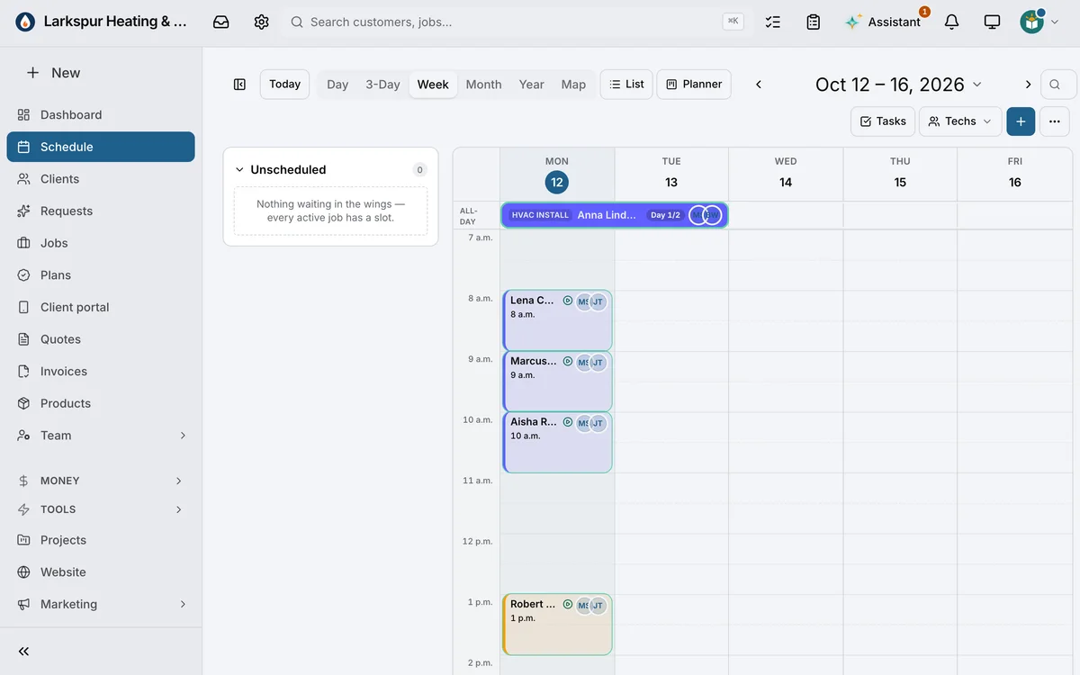Select Thursday 15 day header
Image resolution: width=1080 pixels, height=675 pixels.
[x=900, y=174]
